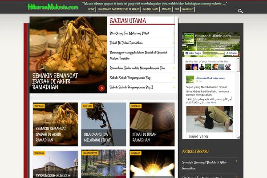The image size is (267, 178).
Task: Open Bila Orang Tua Melarang I'tikaf article
Action: tap(129, 33)
